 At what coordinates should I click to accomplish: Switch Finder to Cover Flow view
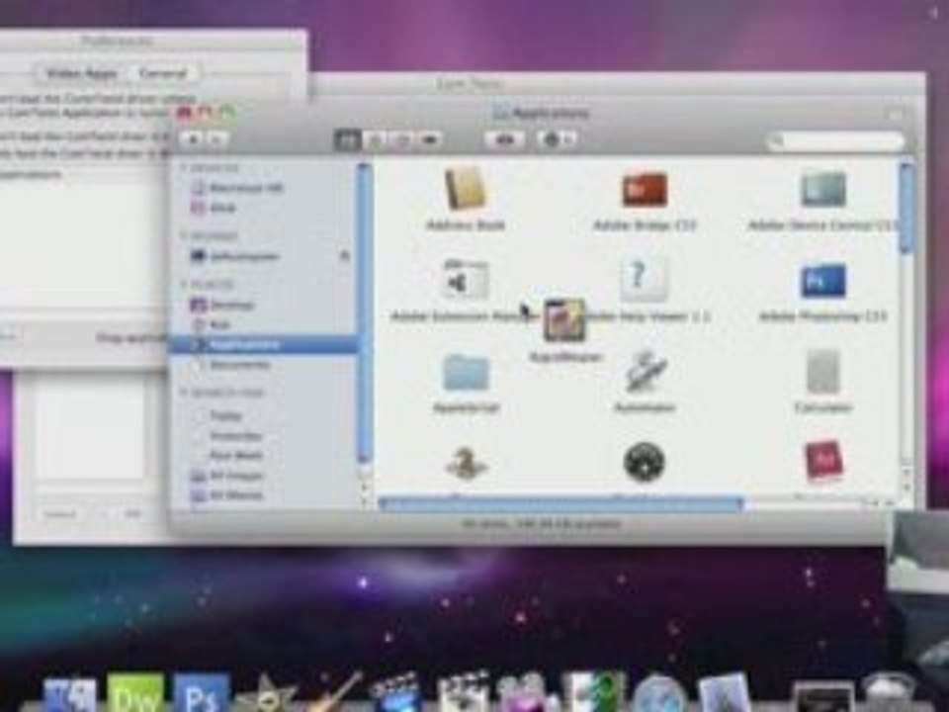430,139
